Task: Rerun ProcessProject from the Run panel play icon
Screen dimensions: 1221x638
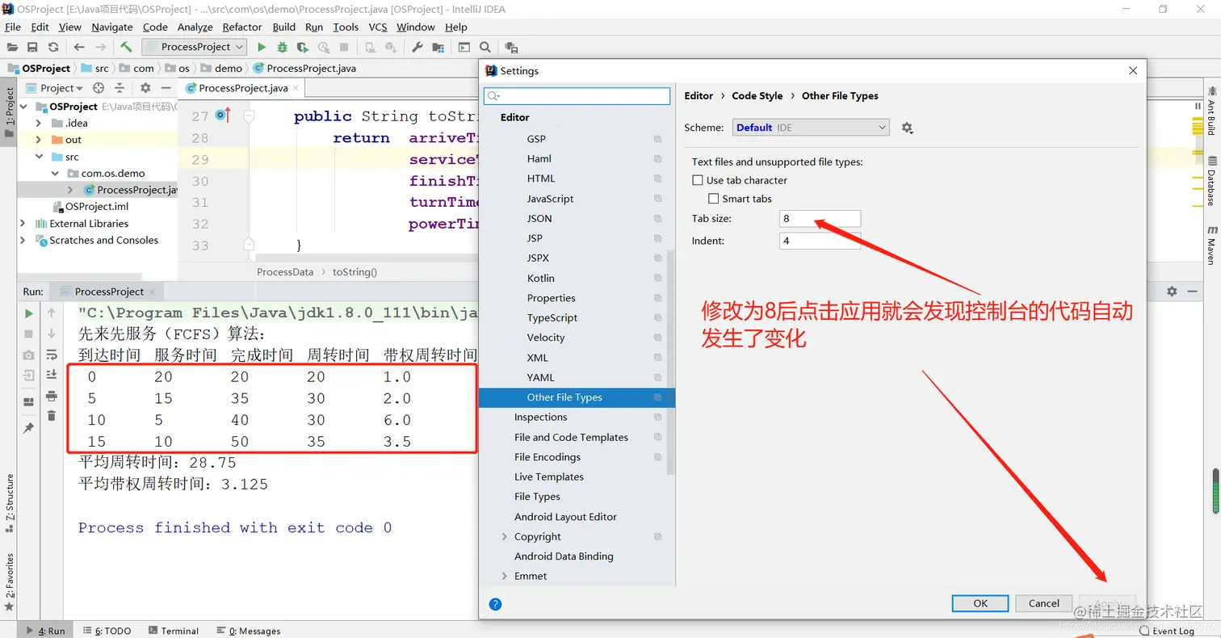Action: coord(28,313)
